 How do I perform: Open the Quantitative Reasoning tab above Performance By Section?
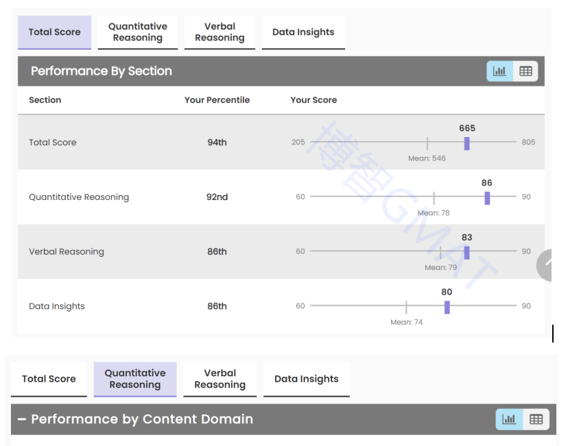click(x=137, y=32)
